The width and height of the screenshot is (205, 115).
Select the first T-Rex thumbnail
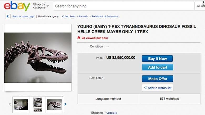pyautogui.click(x=21, y=104)
